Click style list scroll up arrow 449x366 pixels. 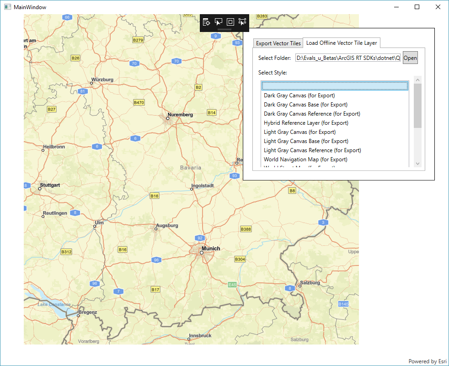point(417,80)
